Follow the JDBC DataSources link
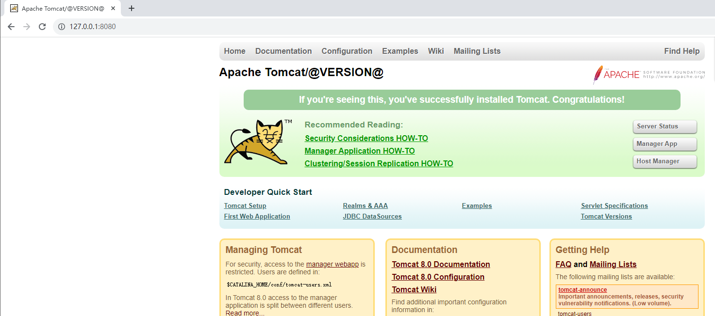This screenshot has height=316, width=715. pyautogui.click(x=372, y=216)
